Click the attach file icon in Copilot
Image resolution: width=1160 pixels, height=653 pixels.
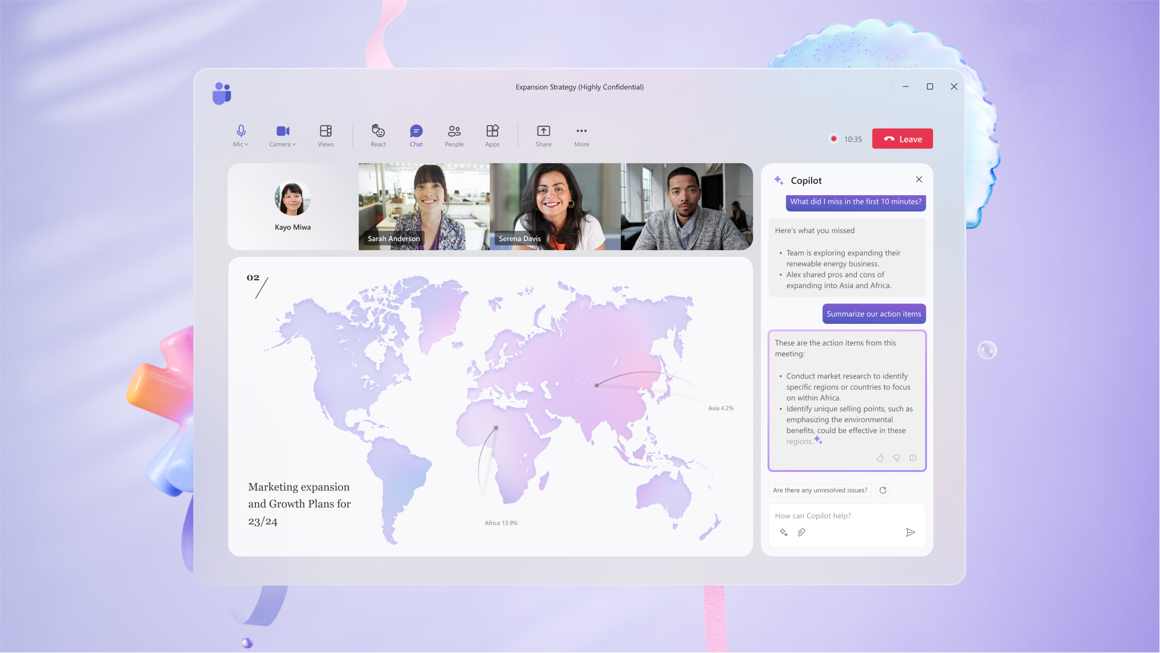click(801, 532)
